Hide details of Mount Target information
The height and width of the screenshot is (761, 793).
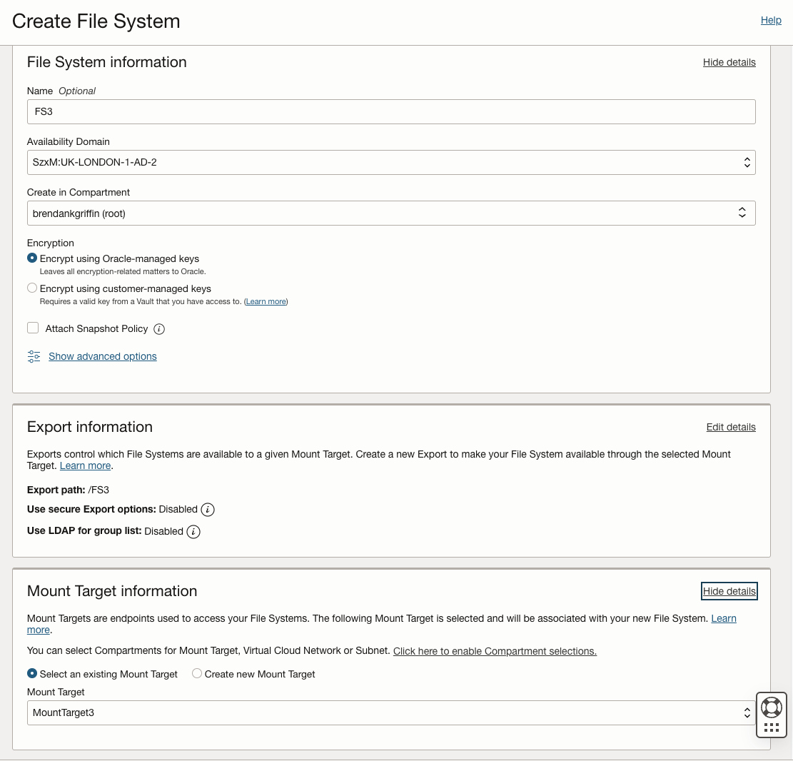[729, 591]
